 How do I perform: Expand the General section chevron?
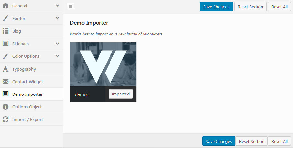coord(58,6)
